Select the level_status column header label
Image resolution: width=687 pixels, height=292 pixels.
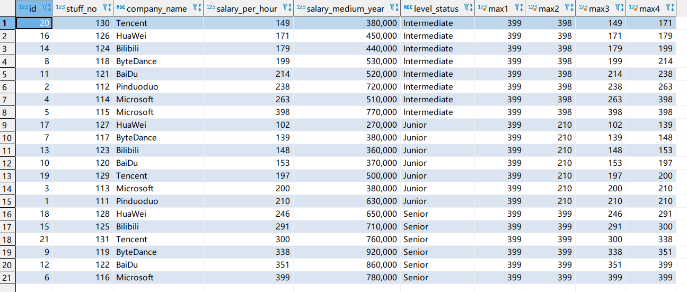pos(436,8)
